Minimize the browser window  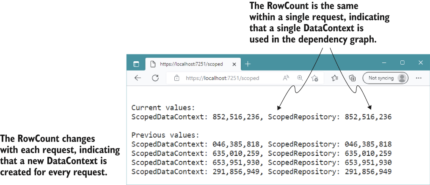pyautogui.click(x=385, y=63)
